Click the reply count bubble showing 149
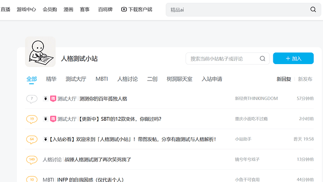The height and width of the screenshot is (182, 323). 32,160
